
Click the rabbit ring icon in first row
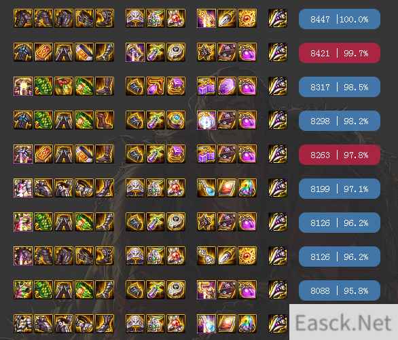(x=176, y=18)
